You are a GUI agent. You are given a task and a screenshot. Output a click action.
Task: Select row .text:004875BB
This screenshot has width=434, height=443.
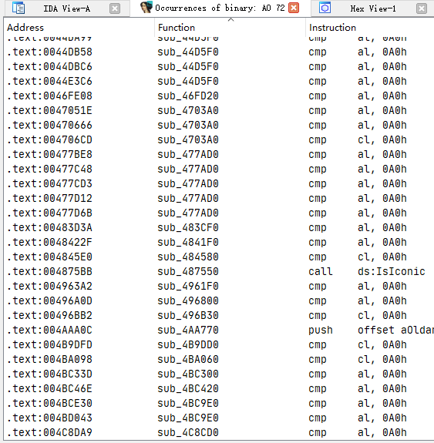pyautogui.click(x=219, y=272)
